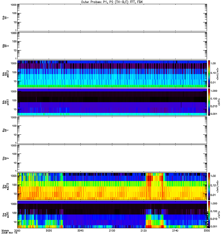Click the color bar beside thc fbk edc12
Image resolution: width=224 pixels, height=239 pixels.
click(209, 186)
